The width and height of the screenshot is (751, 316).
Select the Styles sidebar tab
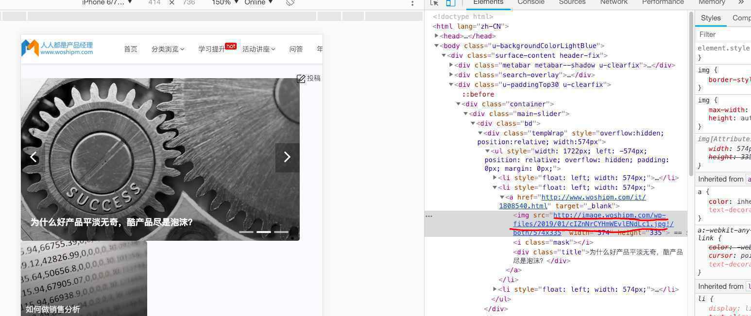click(711, 18)
